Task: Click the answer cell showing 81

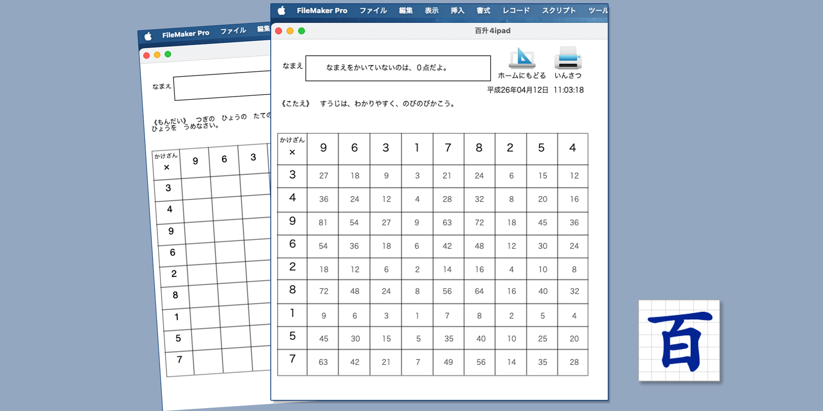Action: (323, 223)
